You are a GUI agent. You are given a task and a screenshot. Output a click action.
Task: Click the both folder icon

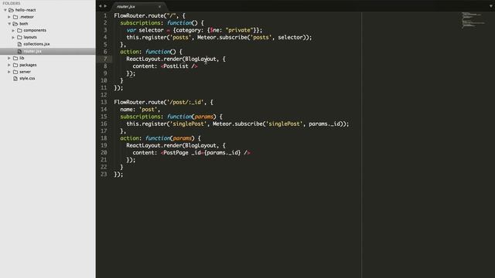pos(15,24)
